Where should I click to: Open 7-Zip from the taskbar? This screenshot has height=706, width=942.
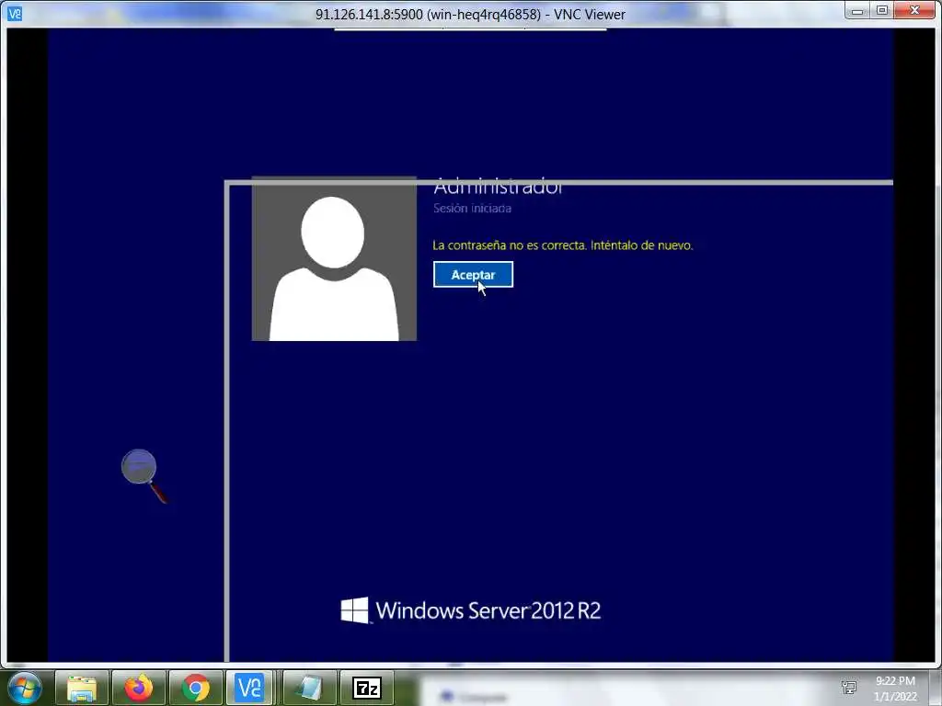pyautogui.click(x=367, y=688)
